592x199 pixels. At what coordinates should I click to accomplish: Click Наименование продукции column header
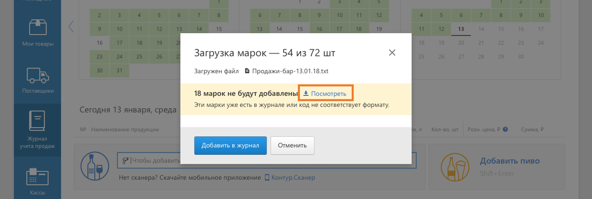click(x=125, y=129)
